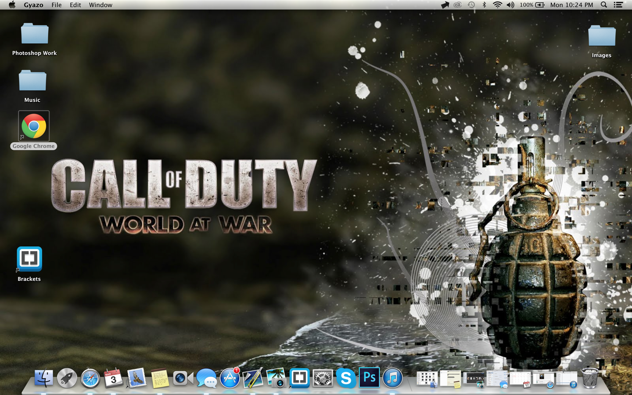632x395 pixels.
Task: Select the Photoshop Work folder on desktop
Action: 34,39
